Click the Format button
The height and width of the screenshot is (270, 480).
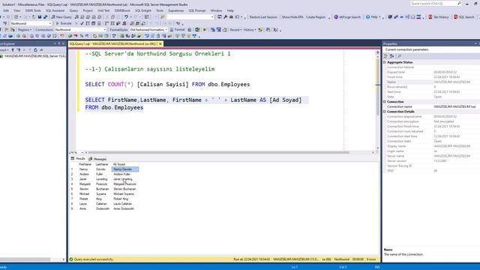tap(178, 30)
